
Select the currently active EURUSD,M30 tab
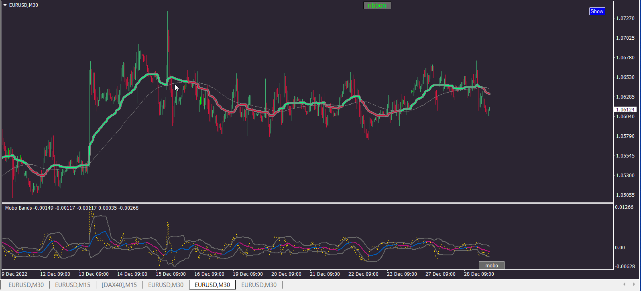212,285
